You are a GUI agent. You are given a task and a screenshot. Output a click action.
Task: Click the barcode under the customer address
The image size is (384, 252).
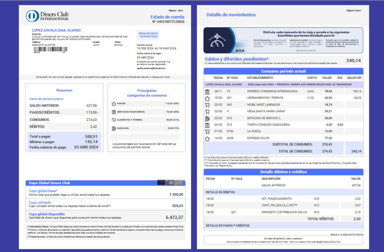click(x=50, y=49)
